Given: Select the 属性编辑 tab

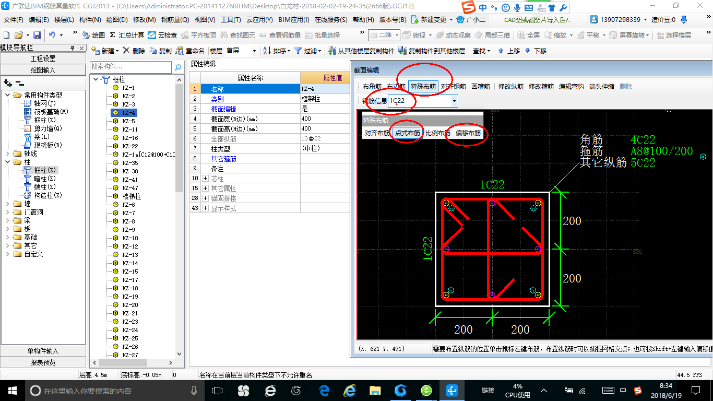Looking at the screenshot, I should click(204, 64).
